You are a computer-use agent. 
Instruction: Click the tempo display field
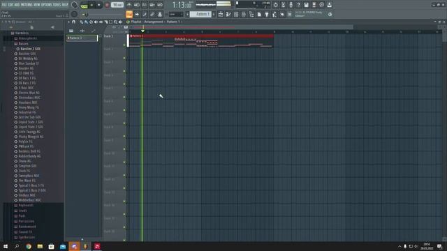coord(117,5)
